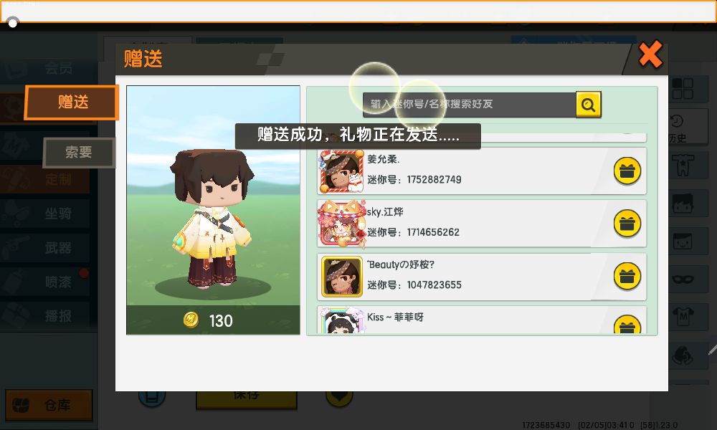
Task: Click Beautyの妤桉's avatar thumbnail
Action: (341, 277)
